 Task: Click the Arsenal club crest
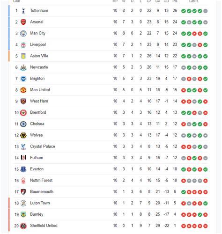click(x=23, y=22)
